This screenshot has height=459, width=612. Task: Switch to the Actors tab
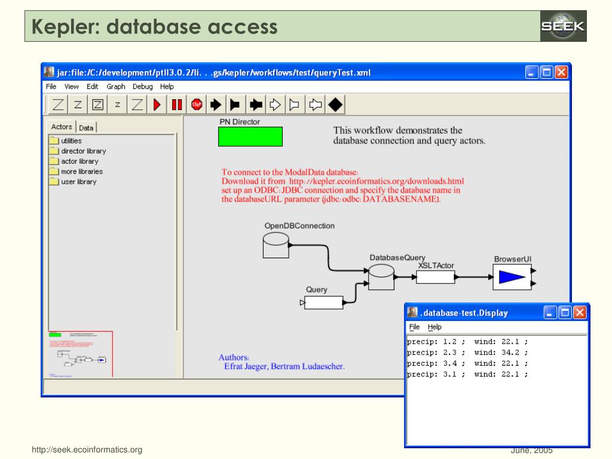click(x=62, y=127)
